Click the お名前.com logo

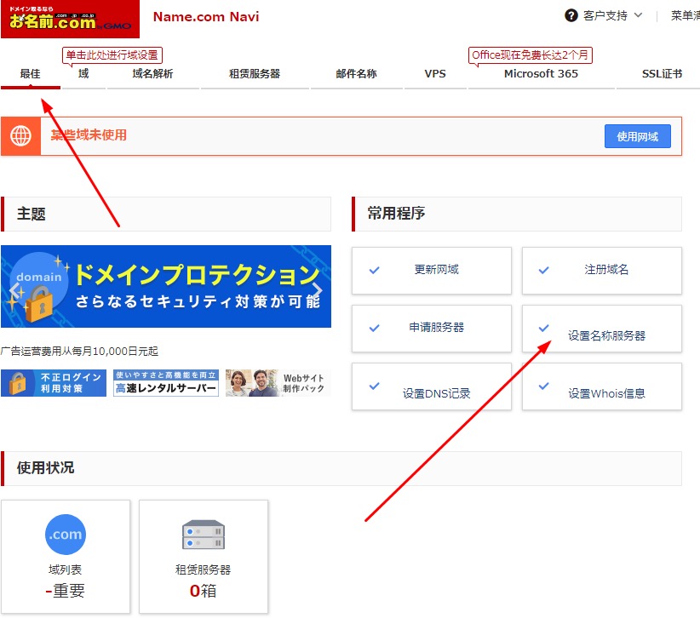(70, 19)
